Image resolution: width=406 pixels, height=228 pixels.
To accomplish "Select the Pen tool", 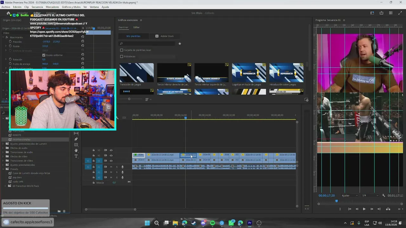I will pyautogui.click(x=76, y=139).
